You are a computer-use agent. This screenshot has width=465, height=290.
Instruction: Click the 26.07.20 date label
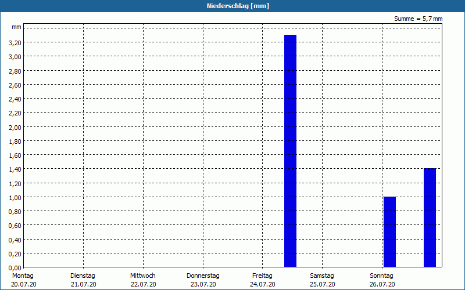(382, 284)
